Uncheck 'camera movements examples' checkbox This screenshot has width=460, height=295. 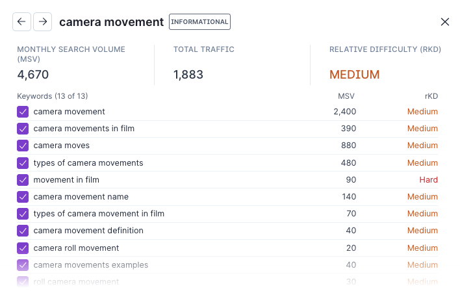click(23, 265)
